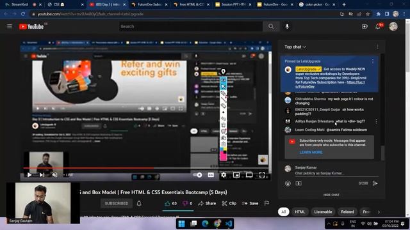Jump to LIVE in the player
Viewport: 410px width, 230px height.
pos(69,175)
